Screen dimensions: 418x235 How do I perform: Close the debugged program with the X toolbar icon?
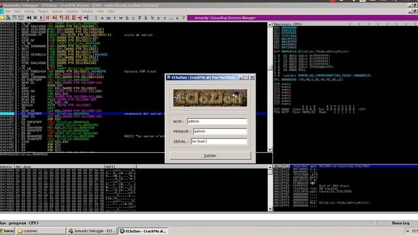[35, 18]
